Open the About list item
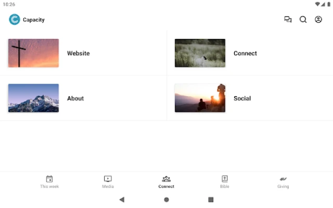 click(83, 98)
